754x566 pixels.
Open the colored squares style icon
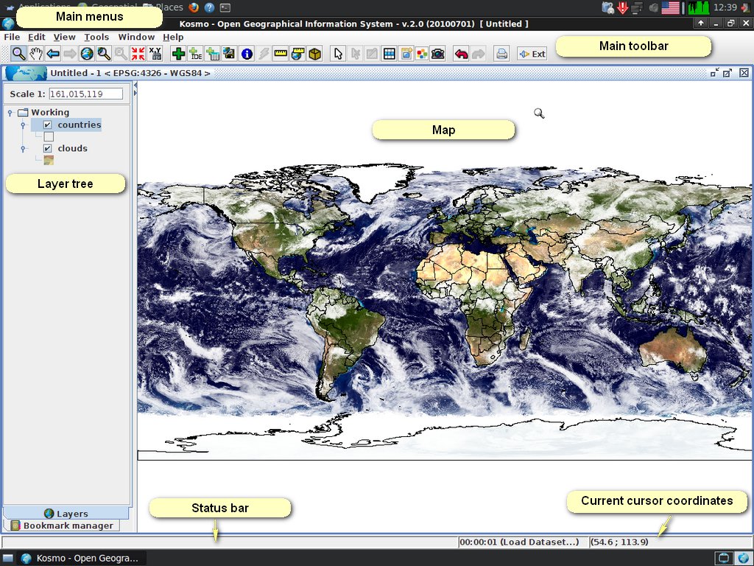click(422, 53)
